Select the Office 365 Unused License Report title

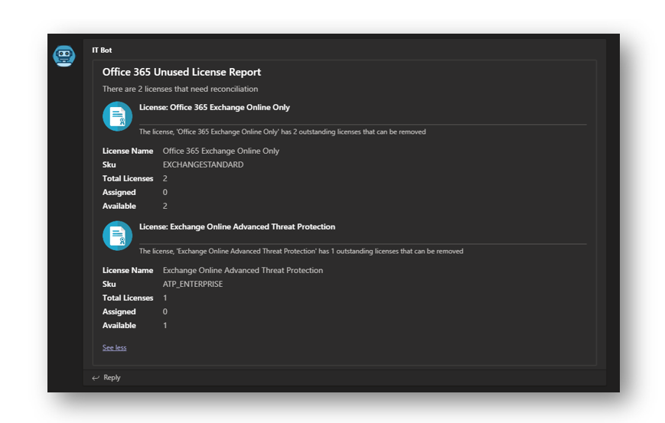point(181,72)
